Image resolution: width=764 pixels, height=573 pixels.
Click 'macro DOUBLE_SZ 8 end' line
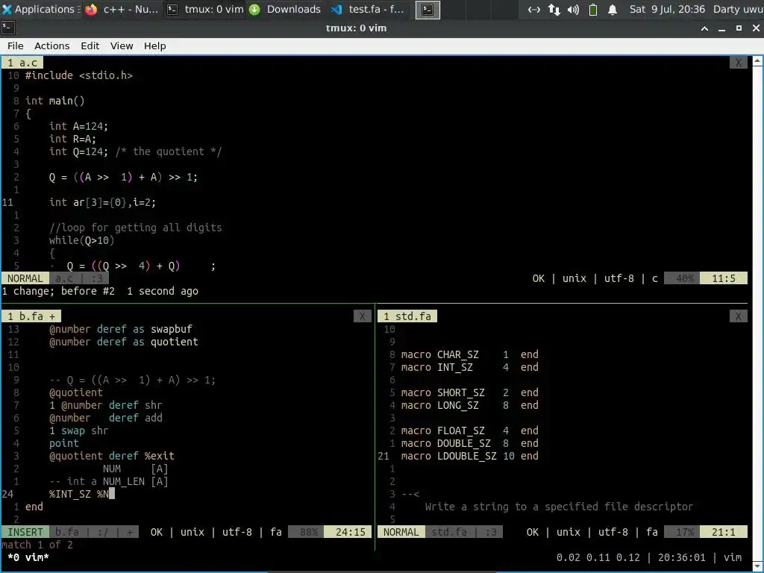tap(470, 443)
